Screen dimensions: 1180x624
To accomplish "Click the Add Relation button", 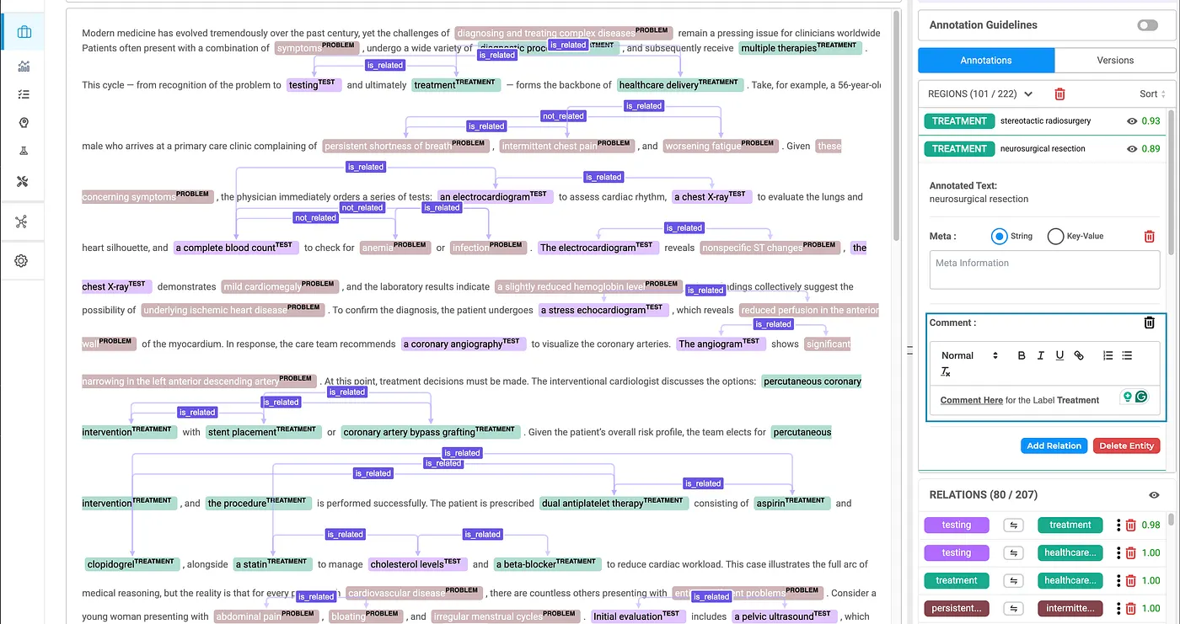I will tap(1053, 445).
